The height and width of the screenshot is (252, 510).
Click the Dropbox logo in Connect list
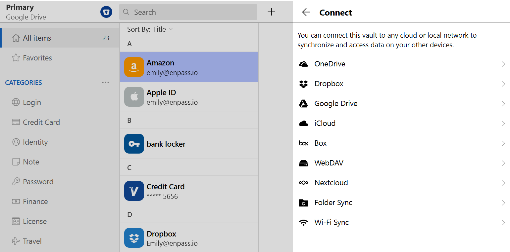pos(303,84)
